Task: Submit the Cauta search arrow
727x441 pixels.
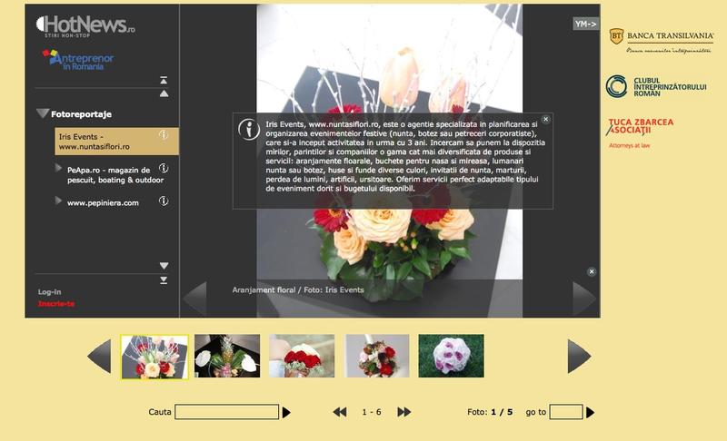Action: point(287,412)
